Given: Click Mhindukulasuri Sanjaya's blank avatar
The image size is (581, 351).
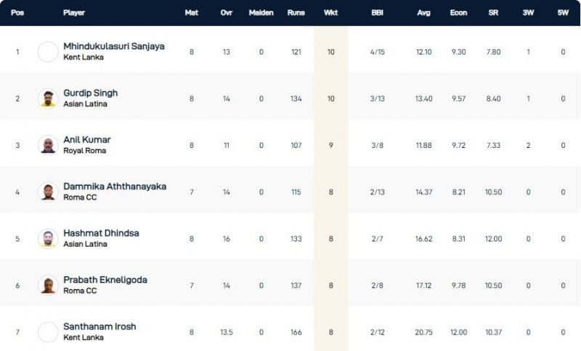Looking at the screenshot, I should (48, 51).
